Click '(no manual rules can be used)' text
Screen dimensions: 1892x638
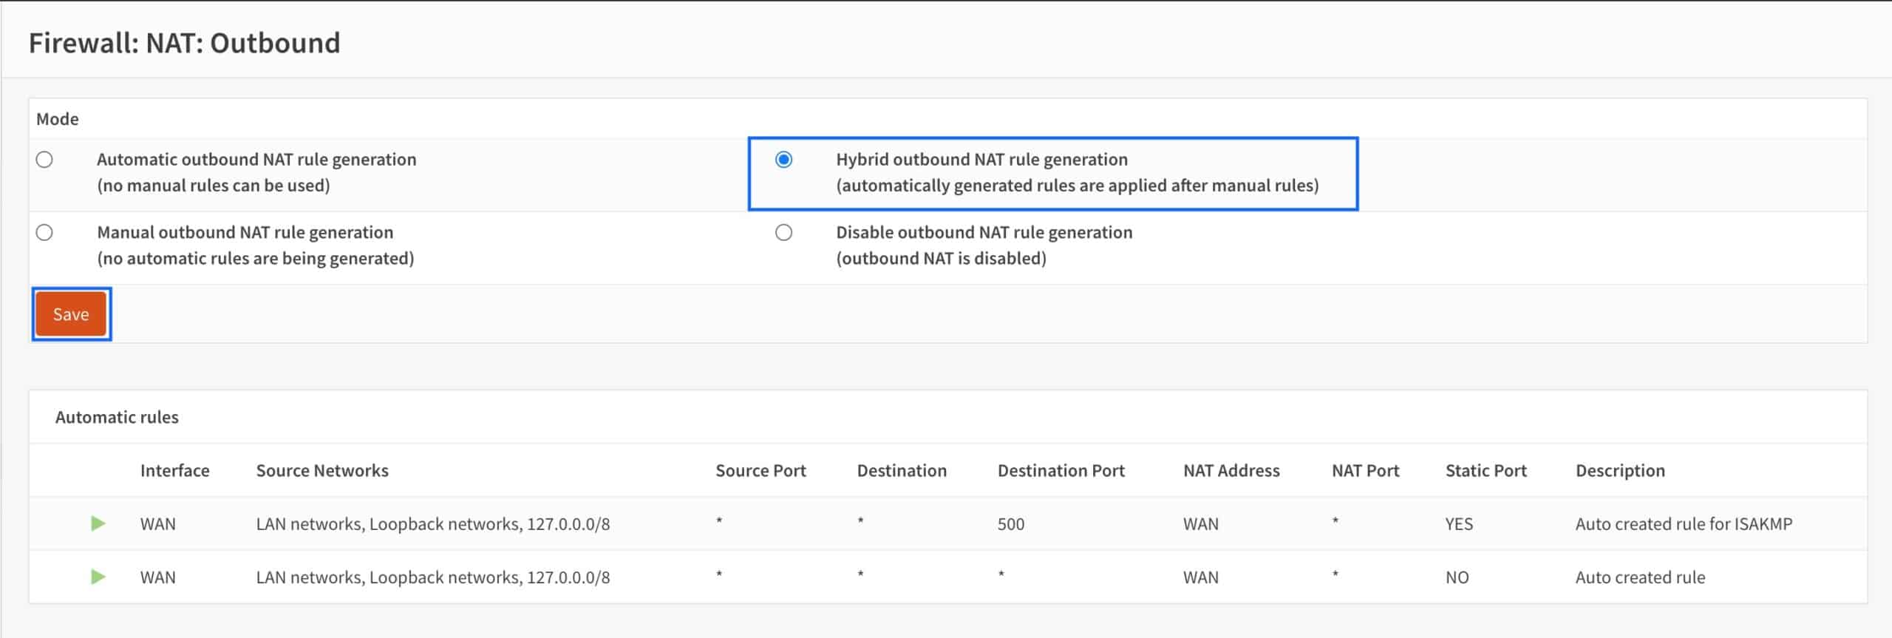(214, 186)
